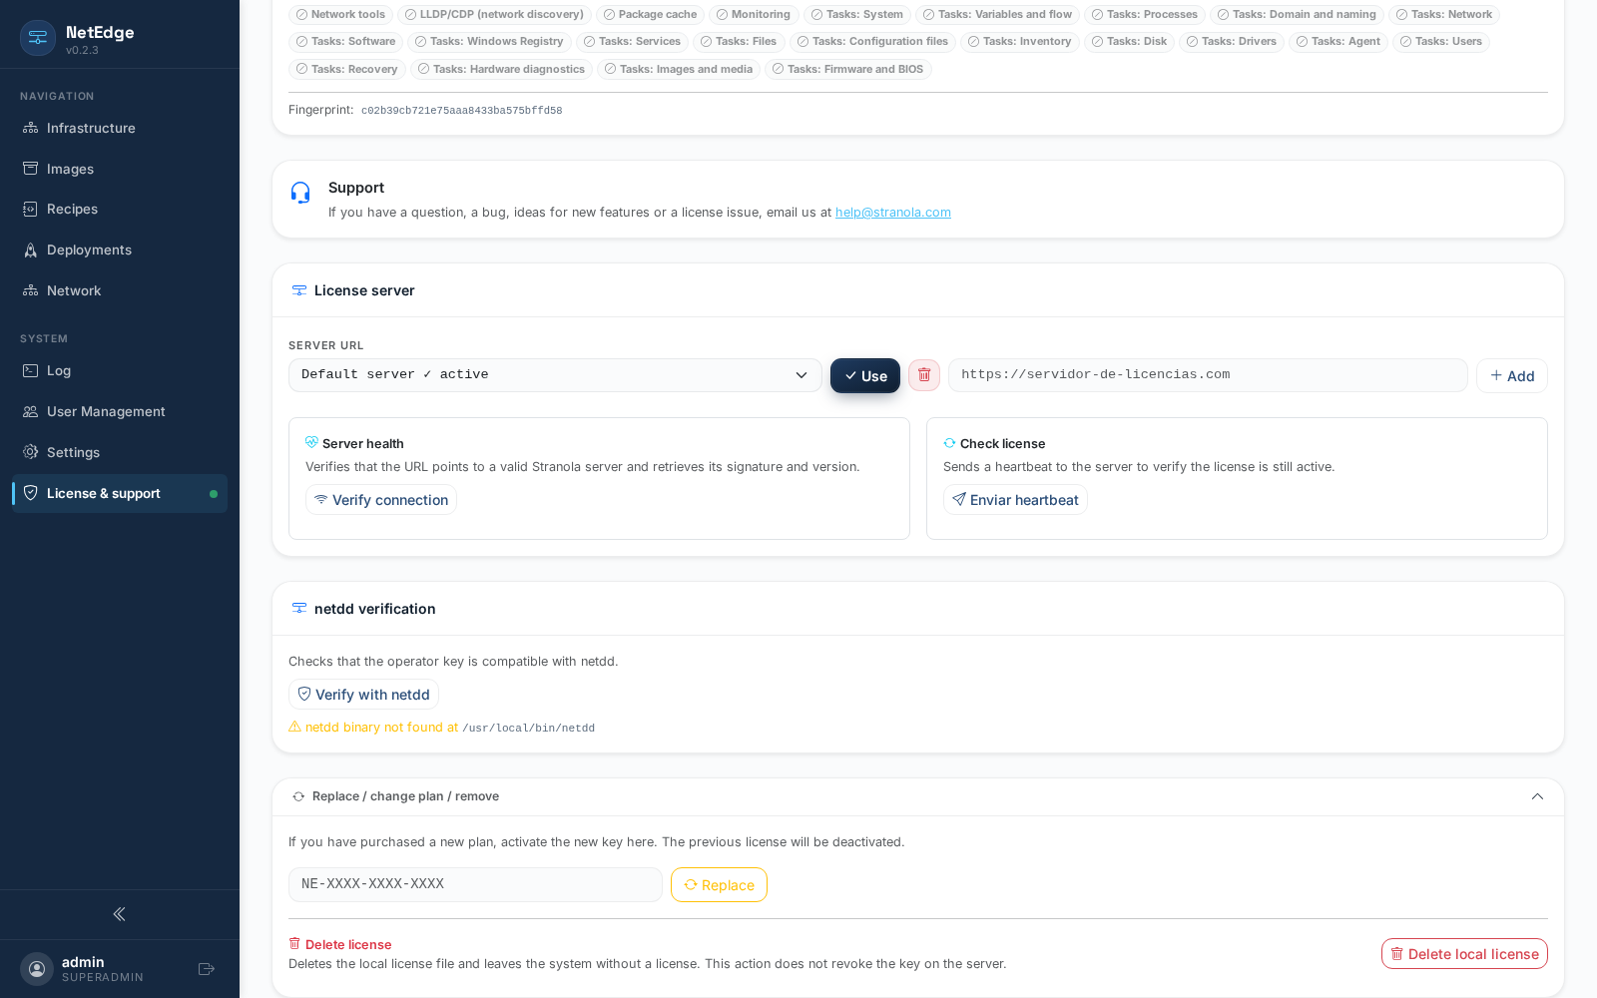The width and height of the screenshot is (1597, 998).
Task: Click the /usr/local/bin/netdd path text
Action: click(x=529, y=729)
